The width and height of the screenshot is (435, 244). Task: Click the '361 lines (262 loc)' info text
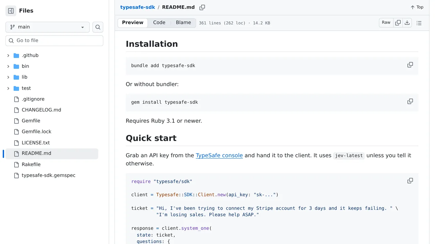222,23
